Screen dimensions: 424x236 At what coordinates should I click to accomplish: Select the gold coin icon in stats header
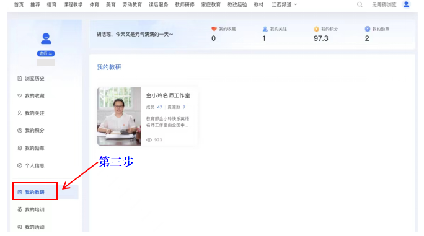tap(316, 29)
